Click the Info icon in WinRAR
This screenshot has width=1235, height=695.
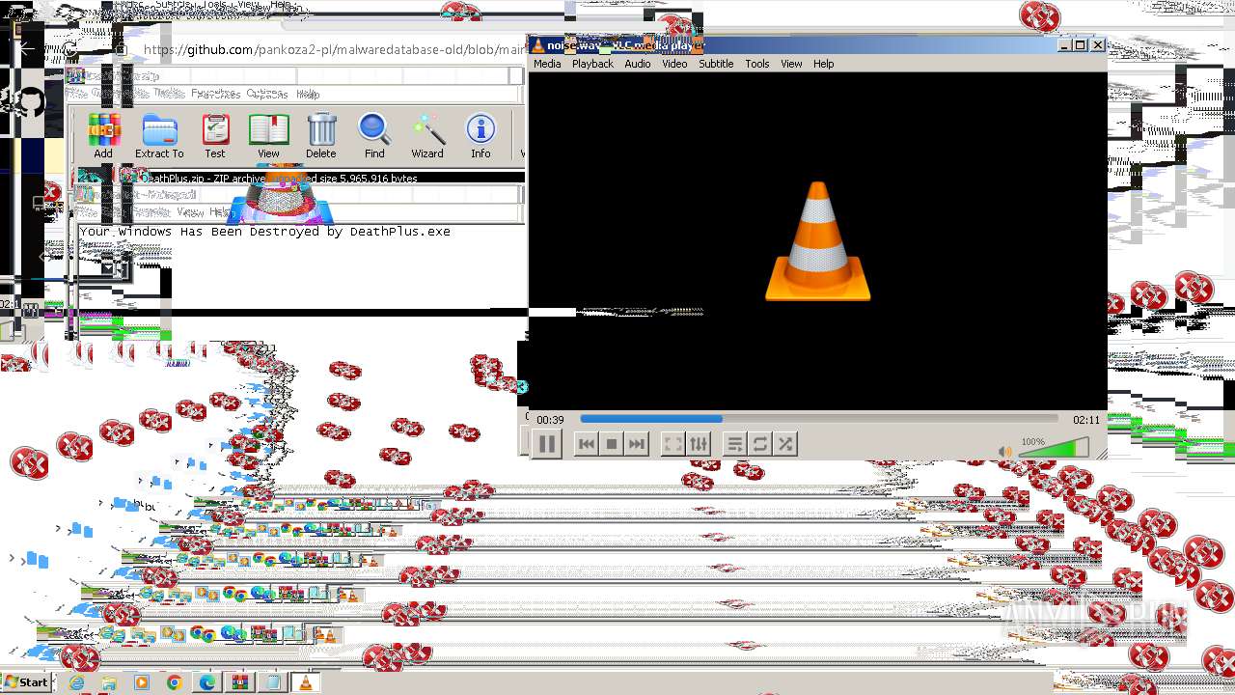pyautogui.click(x=480, y=136)
